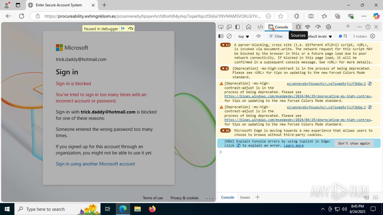Open Edge Settings and more menu

364,16
